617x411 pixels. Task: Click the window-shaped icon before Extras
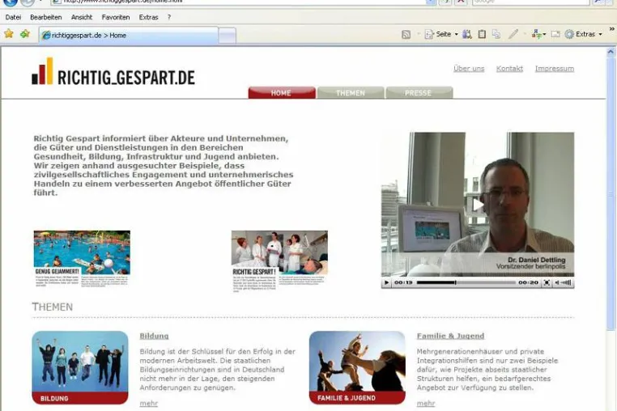(x=555, y=34)
